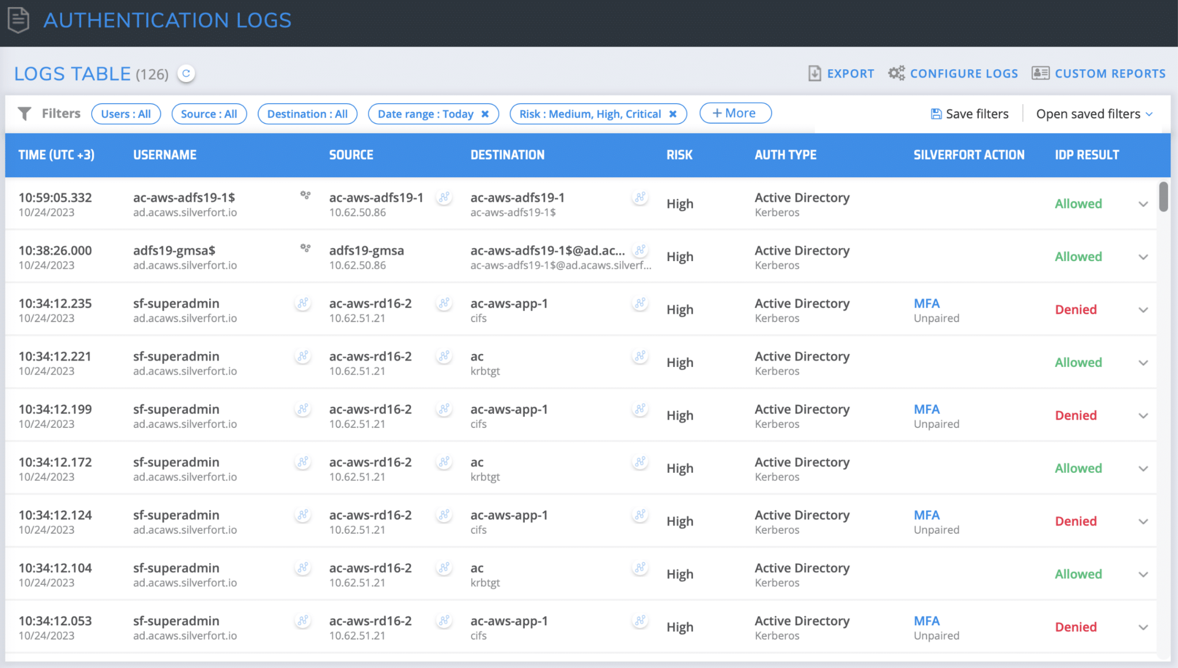Image resolution: width=1178 pixels, height=668 pixels.
Task: Expand the bottom row at 10:34:12.053
Action: tap(1143, 628)
